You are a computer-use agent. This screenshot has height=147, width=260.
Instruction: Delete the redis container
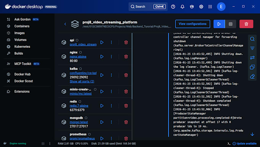[126, 106]
